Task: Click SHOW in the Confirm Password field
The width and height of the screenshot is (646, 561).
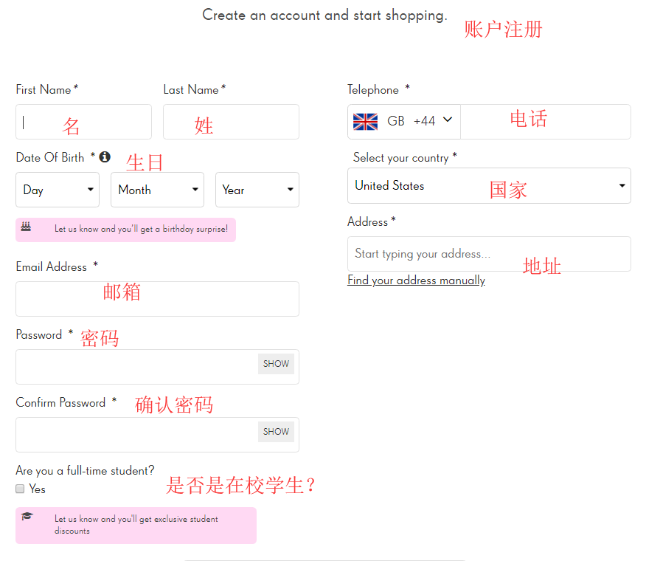Action: coord(276,432)
